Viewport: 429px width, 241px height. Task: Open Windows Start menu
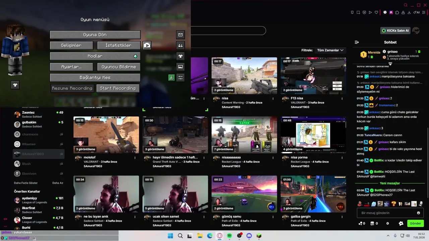point(170,236)
